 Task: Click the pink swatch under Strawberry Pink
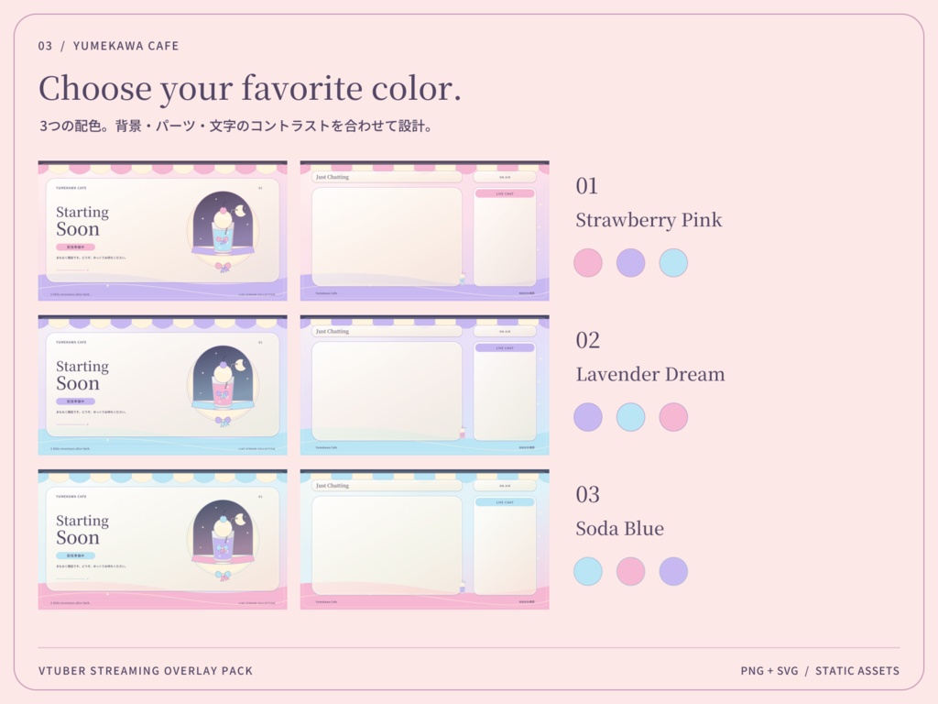(x=588, y=263)
